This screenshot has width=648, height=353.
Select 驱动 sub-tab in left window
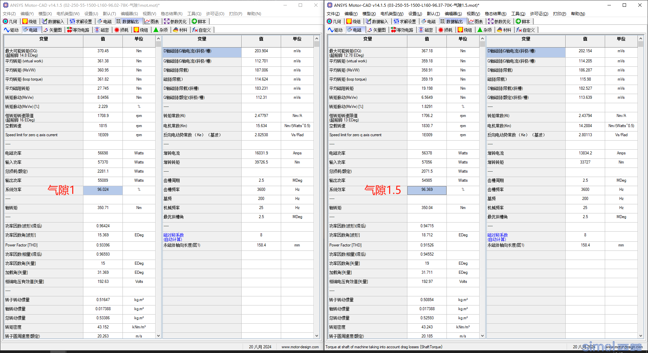coord(11,30)
